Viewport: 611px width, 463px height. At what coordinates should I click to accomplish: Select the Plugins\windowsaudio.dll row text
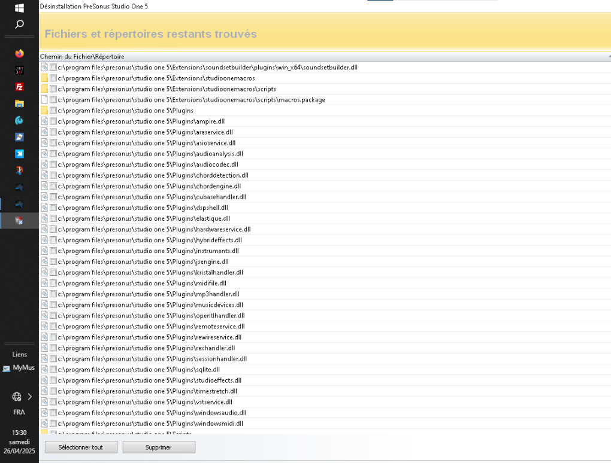[x=152, y=413]
